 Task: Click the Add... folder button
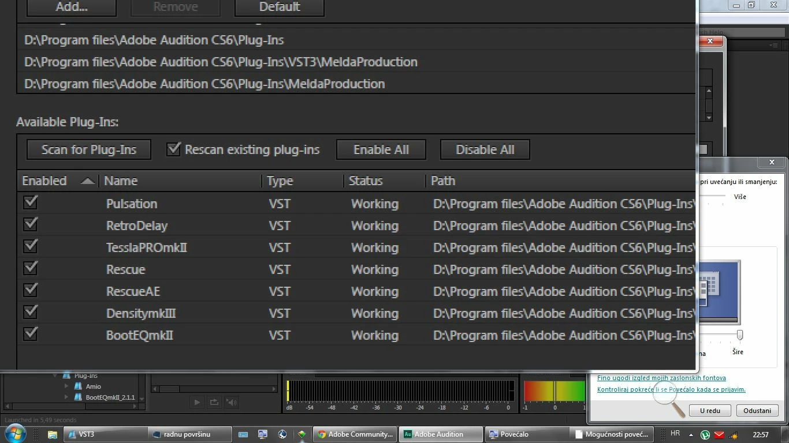click(x=72, y=7)
